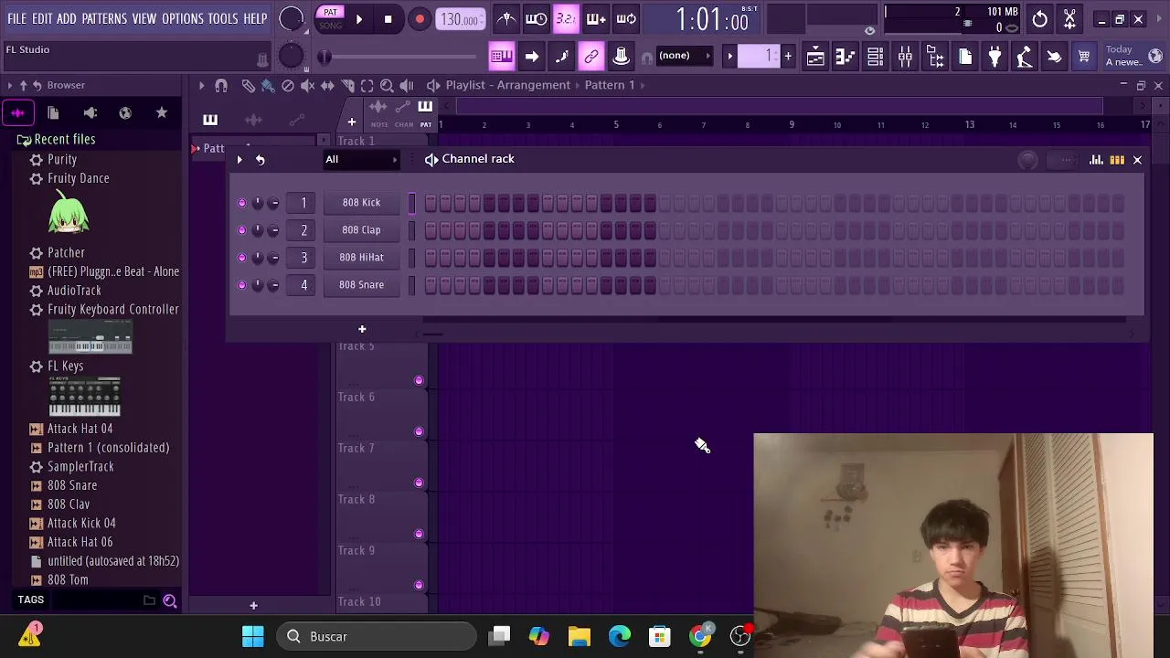Expand Pattern 1 breadcrumb arrow in playlist
The image size is (1170, 658).
click(643, 85)
